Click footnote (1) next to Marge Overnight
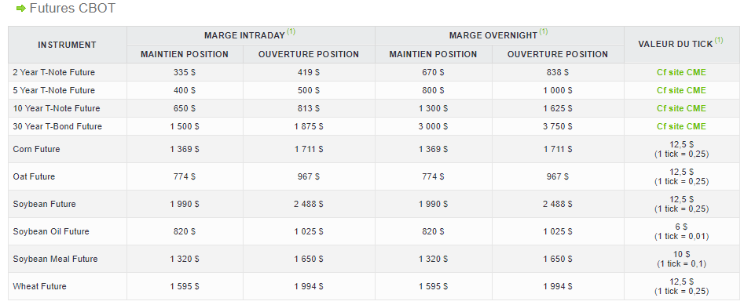This screenshot has height=305, width=744. 544,31
